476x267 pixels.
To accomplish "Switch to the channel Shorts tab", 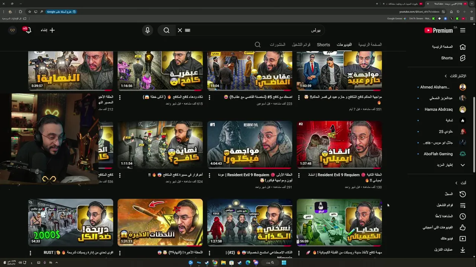I will tap(323, 44).
